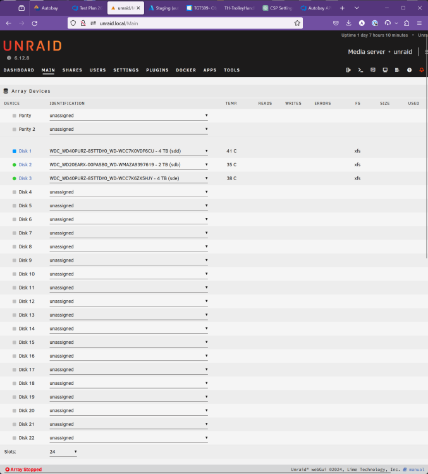Open the Disk 2 identification dropdown

pos(128,165)
